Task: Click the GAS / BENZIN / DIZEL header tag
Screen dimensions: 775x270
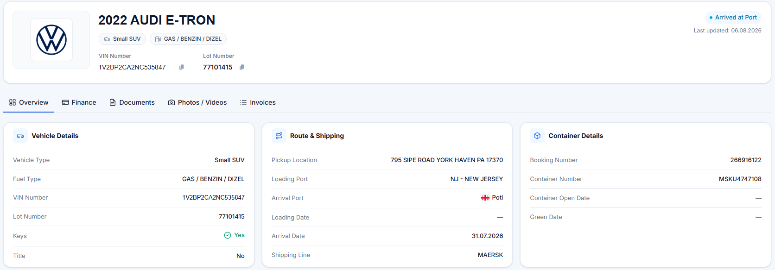Action: (x=188, y=39)
